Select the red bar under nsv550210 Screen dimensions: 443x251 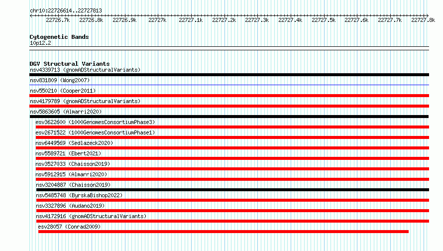229,96
